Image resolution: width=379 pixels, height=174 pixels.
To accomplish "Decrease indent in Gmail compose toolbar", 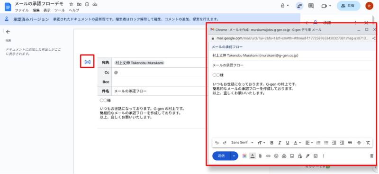I will click(x=334, y=143).
